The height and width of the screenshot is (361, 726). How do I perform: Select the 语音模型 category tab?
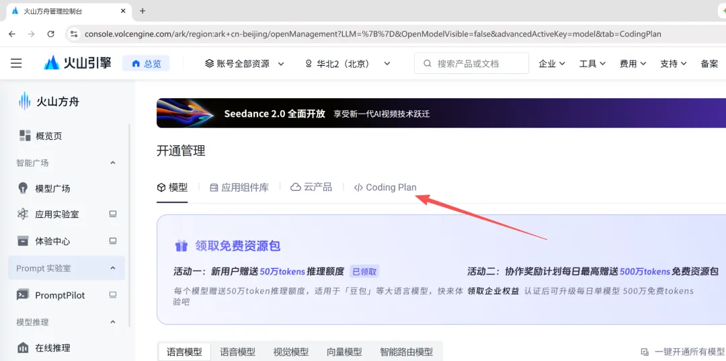(237, 352)
